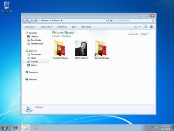Change Arrange by Folder dropdown
This screenshot has width=174, height=131.
[145, 34]
